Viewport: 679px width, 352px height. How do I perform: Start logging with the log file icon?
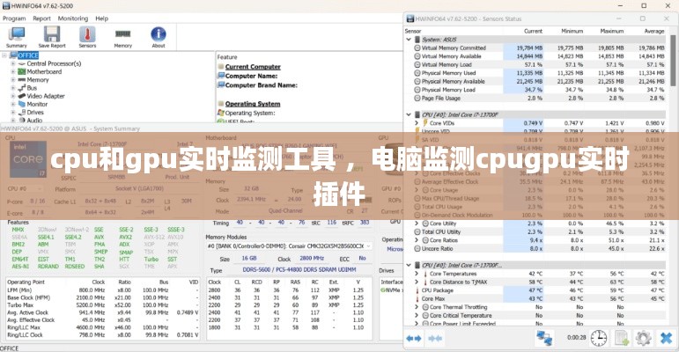622,338
